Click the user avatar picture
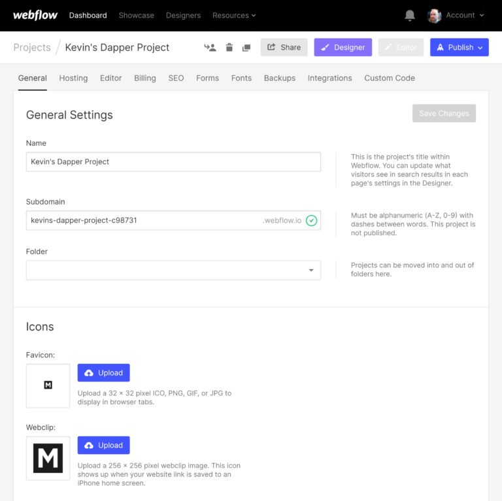 [435, 16]
